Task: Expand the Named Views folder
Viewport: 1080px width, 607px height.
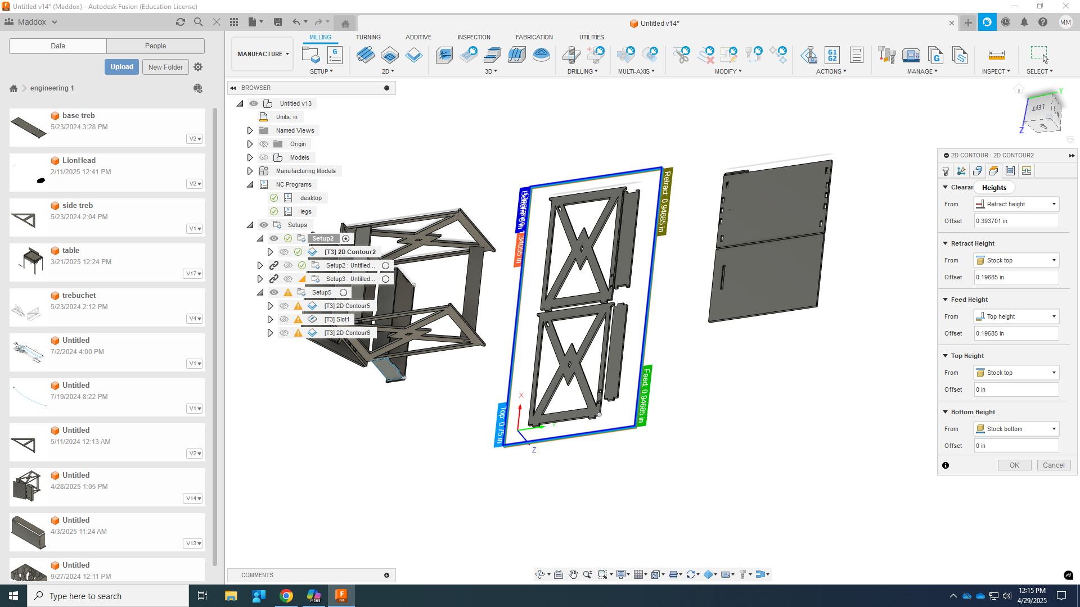Action: 250,130
